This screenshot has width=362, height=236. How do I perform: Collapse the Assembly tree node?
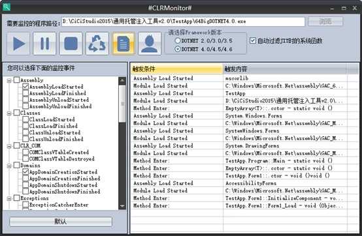[x=9, y=80]
